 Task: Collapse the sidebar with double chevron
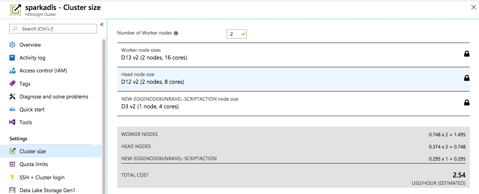tap(102, 25)
